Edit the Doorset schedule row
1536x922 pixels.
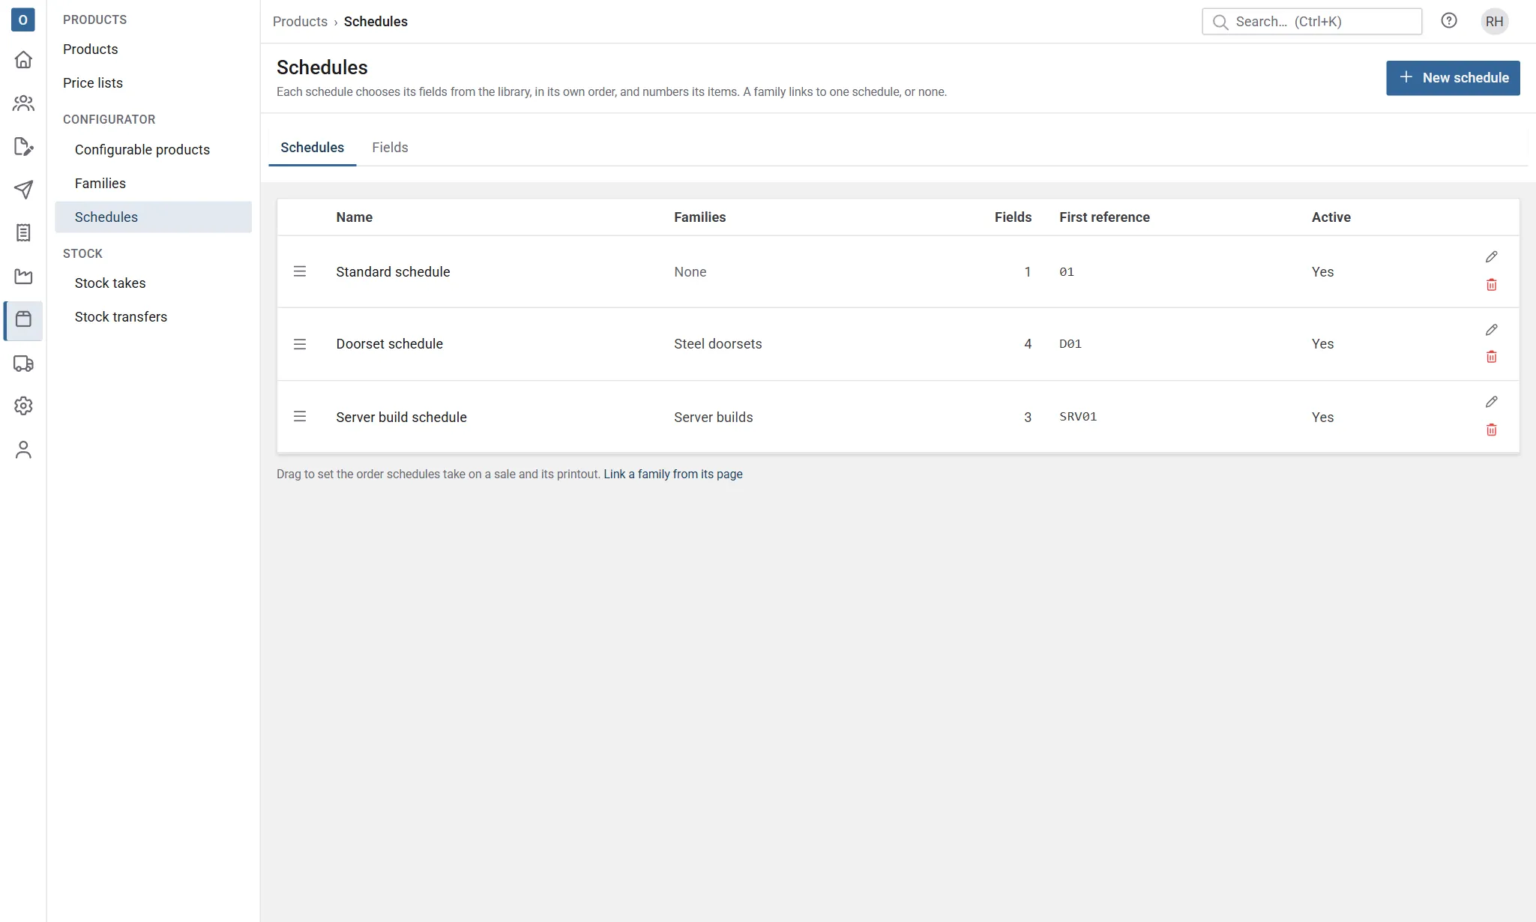pos(1491,330)
